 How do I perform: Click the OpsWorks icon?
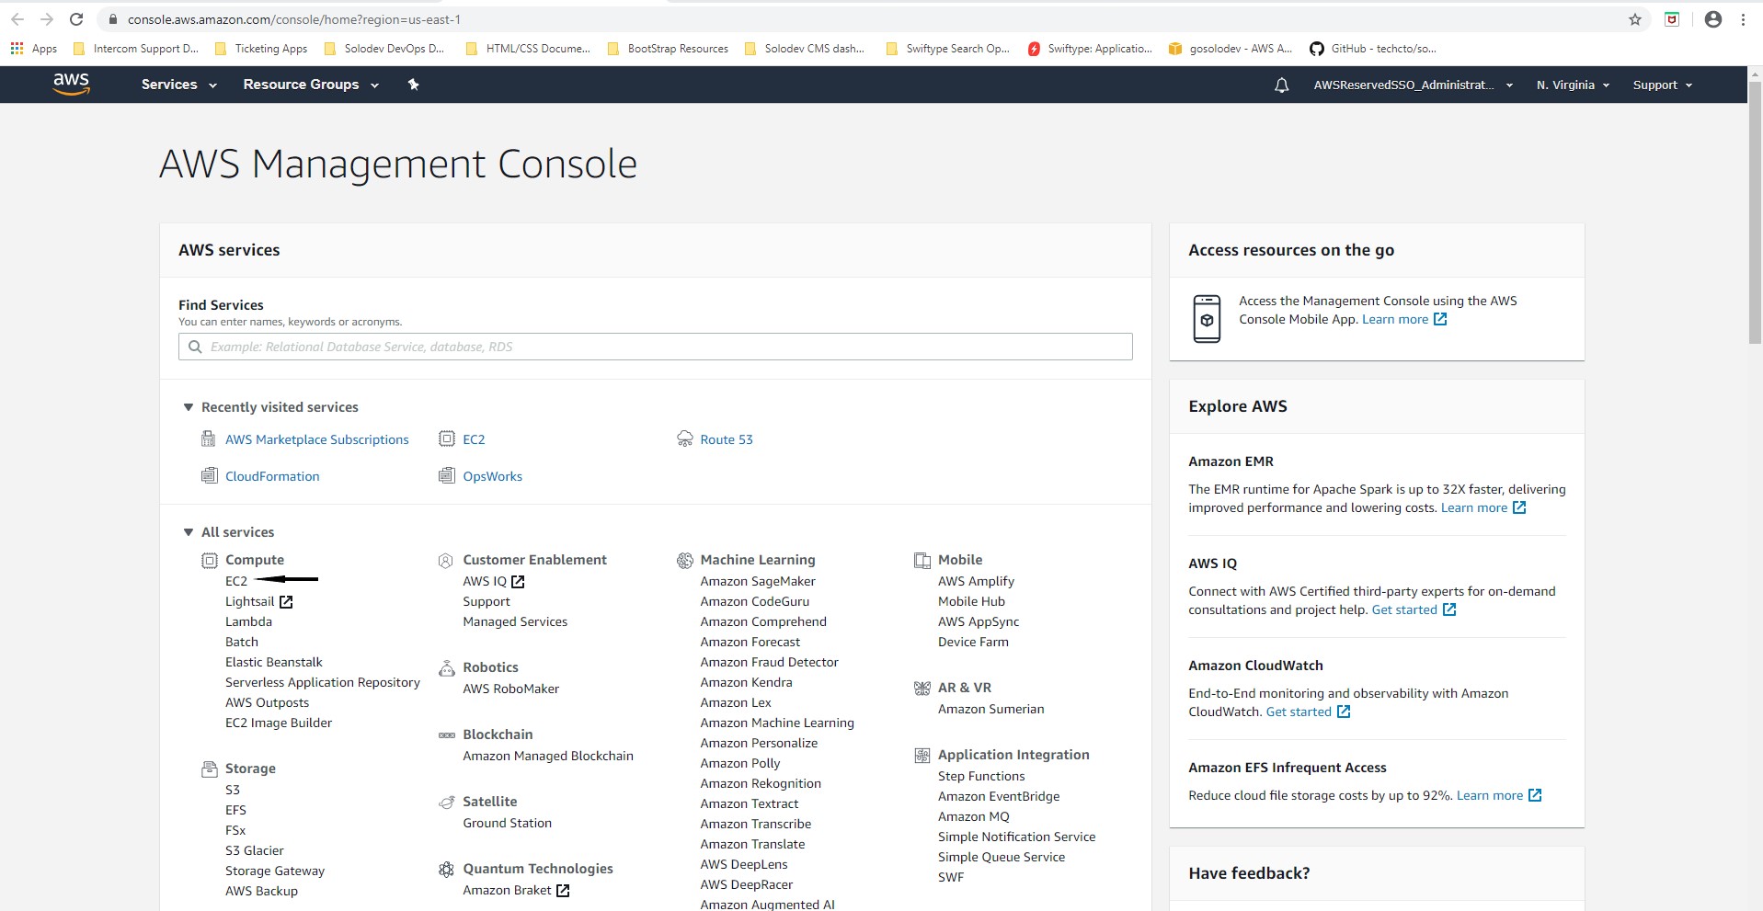tap(447, 475)
